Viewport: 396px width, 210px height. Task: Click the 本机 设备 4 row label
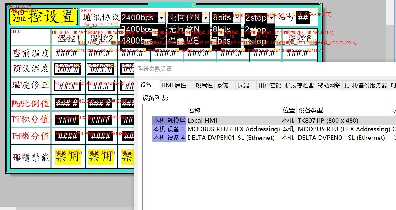pos(169,138)
